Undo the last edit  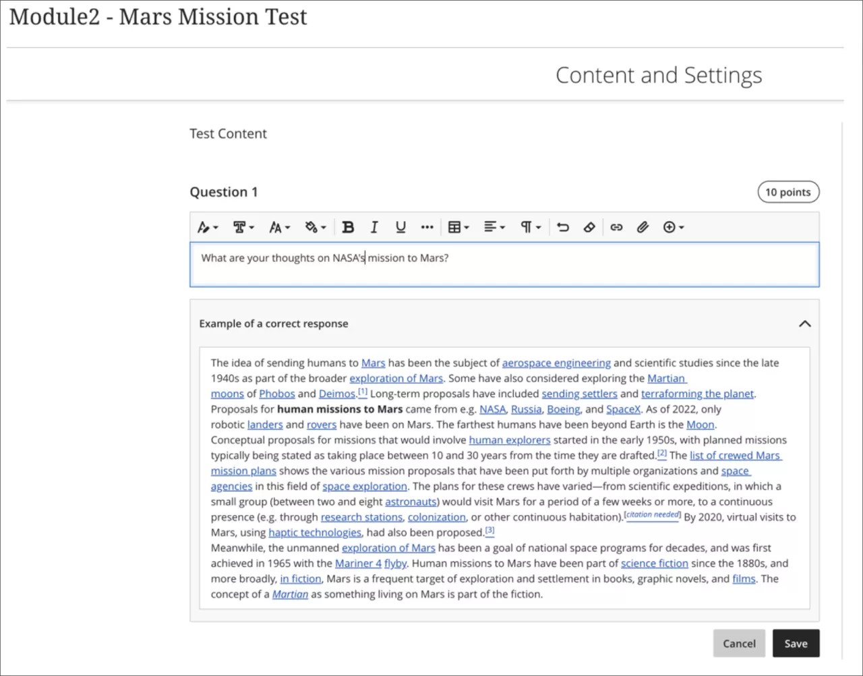pyautogui.click(x=563, y=227)
